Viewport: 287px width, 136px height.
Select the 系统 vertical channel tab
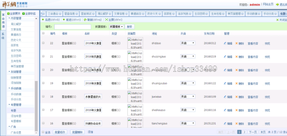(3, 36)
